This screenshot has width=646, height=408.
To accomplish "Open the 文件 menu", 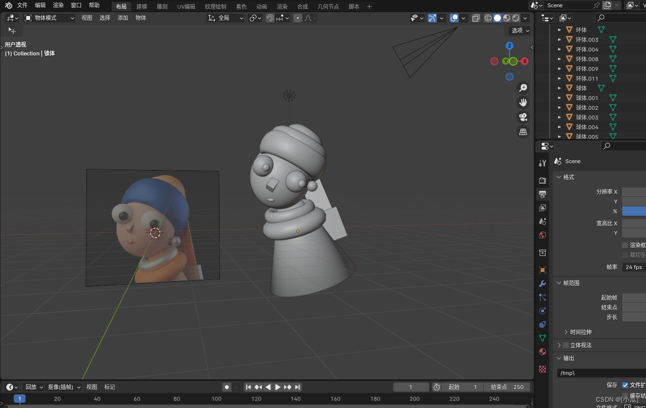I will pos(22,5).
